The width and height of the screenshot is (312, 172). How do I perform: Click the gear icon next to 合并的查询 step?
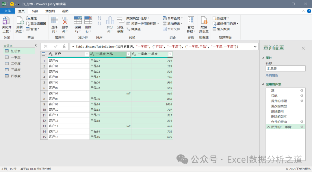(302, 122)
